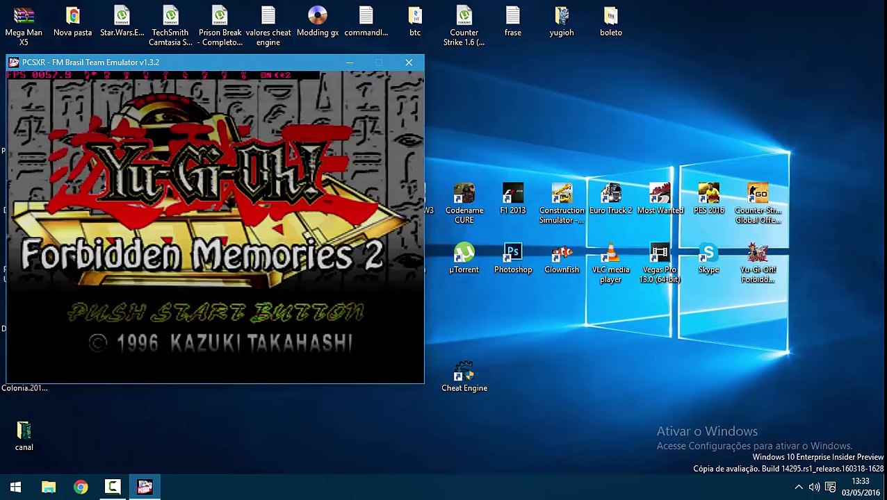
Task: Launch Yu-Gi-Oh! Forbidden Memories desktop shortcut
Action: pos(758,252)
